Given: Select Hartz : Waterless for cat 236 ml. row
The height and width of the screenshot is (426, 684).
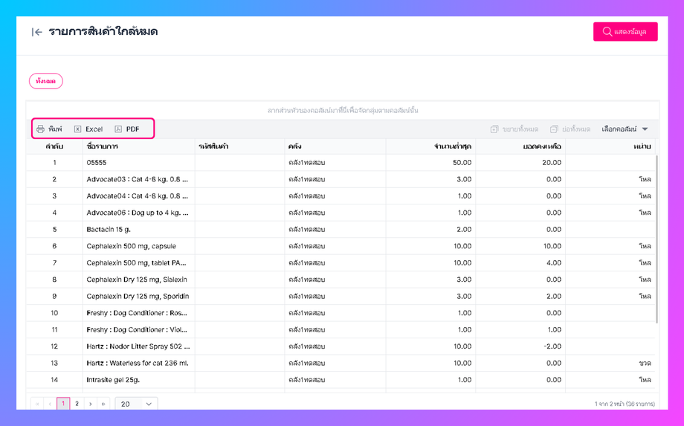Looking at the screenshot, I should pos(341,364).
